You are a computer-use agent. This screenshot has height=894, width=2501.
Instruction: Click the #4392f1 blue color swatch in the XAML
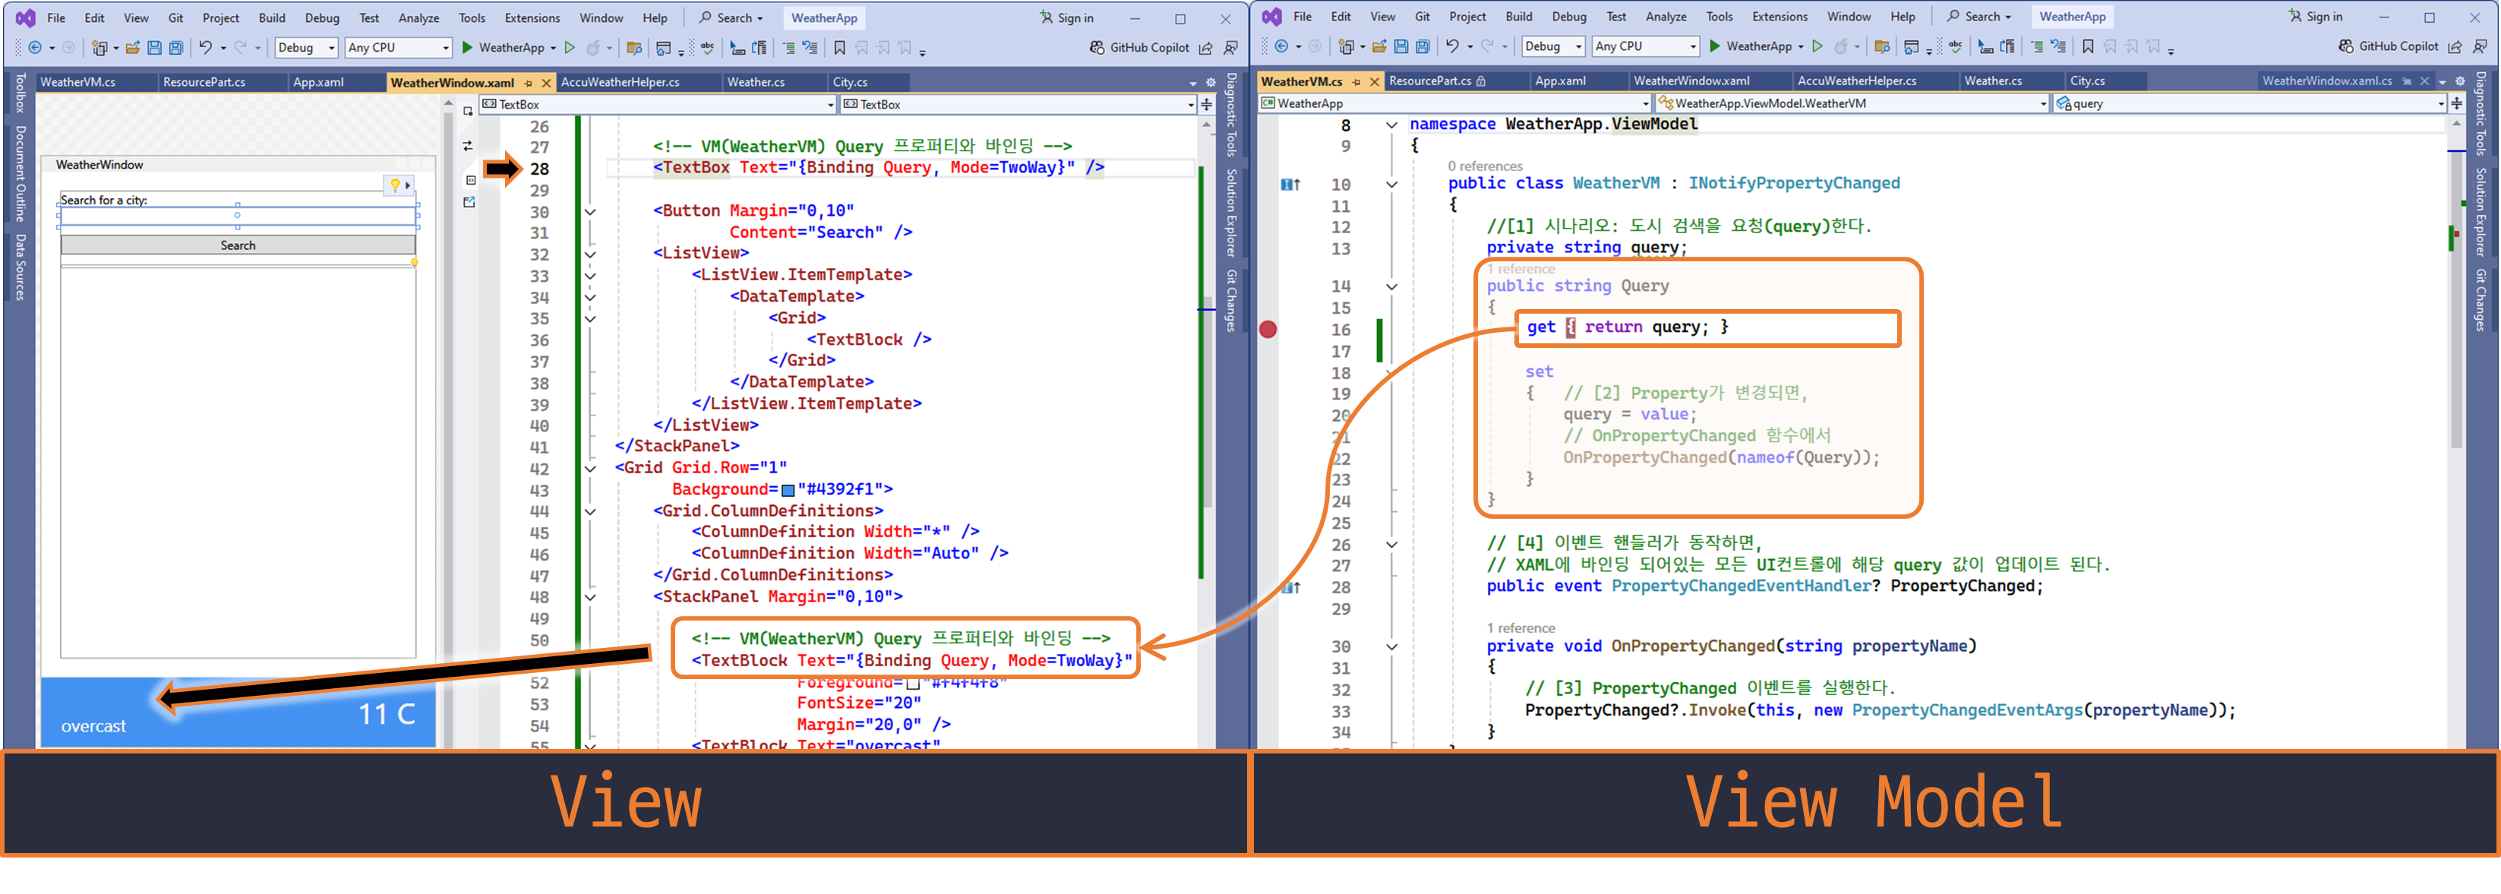click(788, 490)
